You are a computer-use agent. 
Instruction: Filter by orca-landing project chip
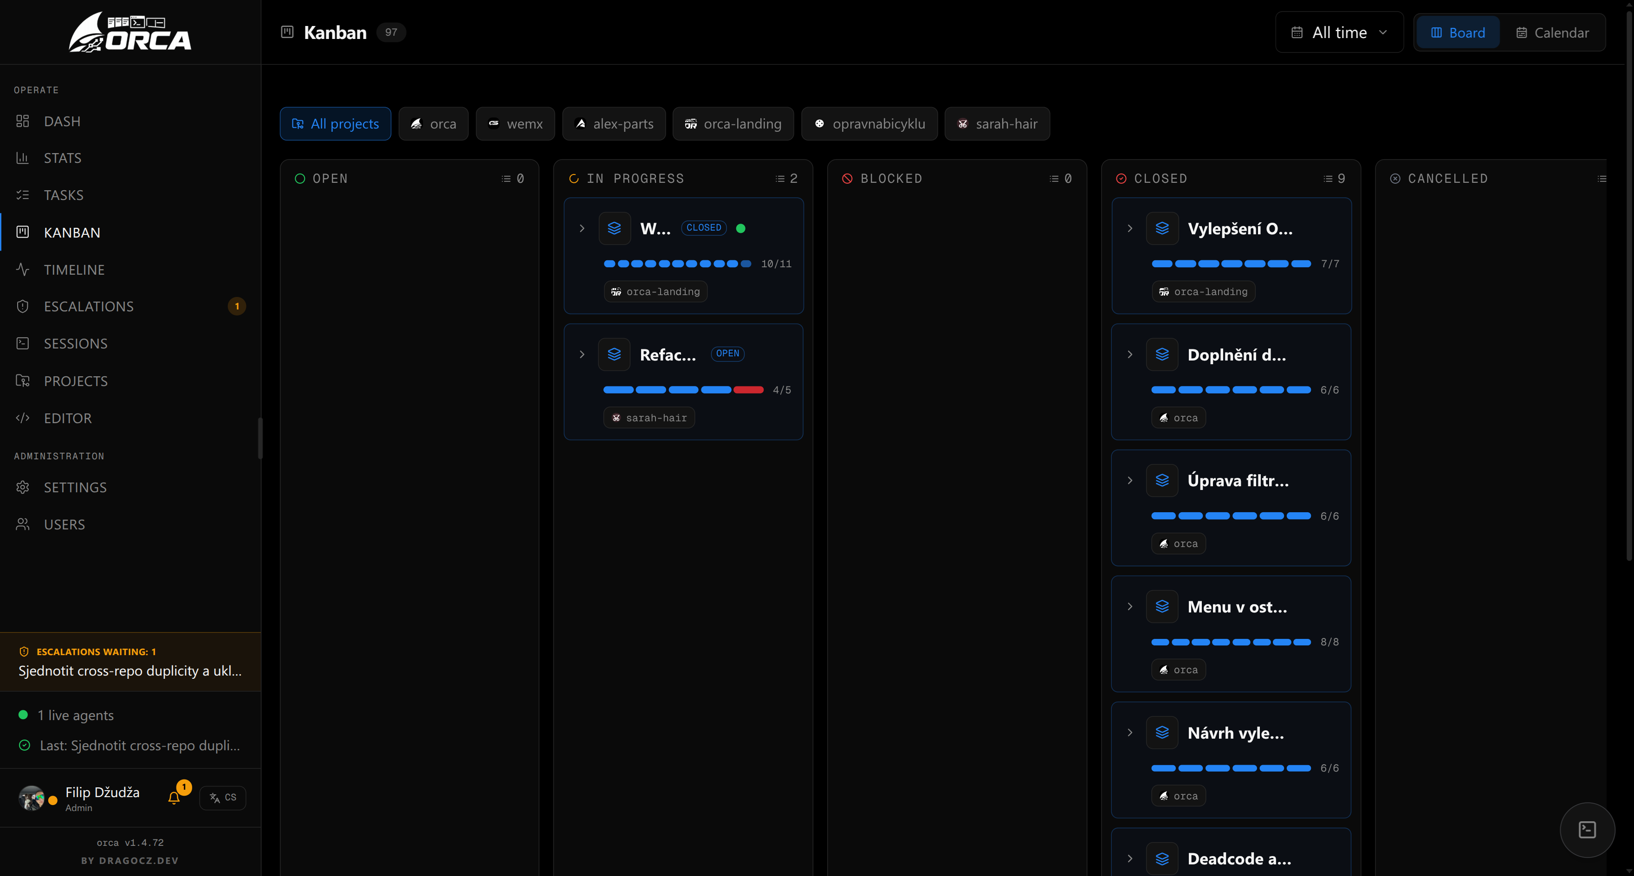pyautogui.click(x=733, y=123)
